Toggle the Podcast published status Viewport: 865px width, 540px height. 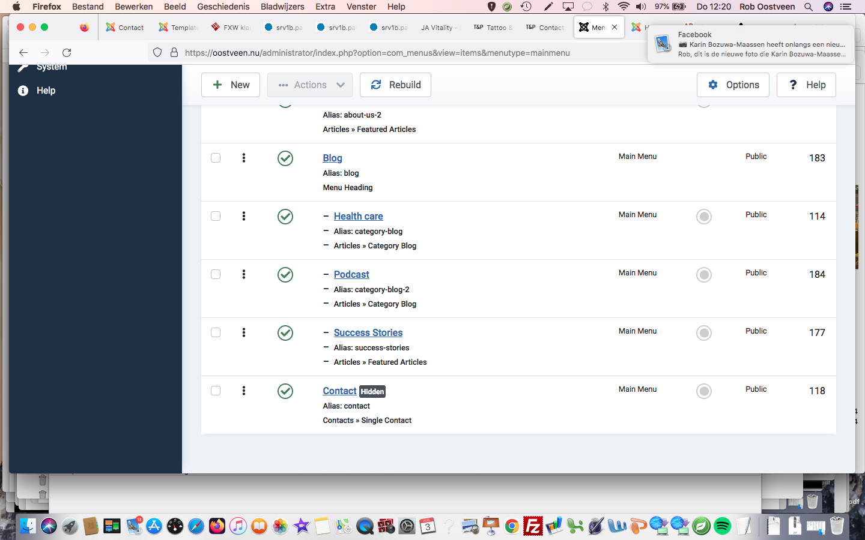click(x=285, y=275)
